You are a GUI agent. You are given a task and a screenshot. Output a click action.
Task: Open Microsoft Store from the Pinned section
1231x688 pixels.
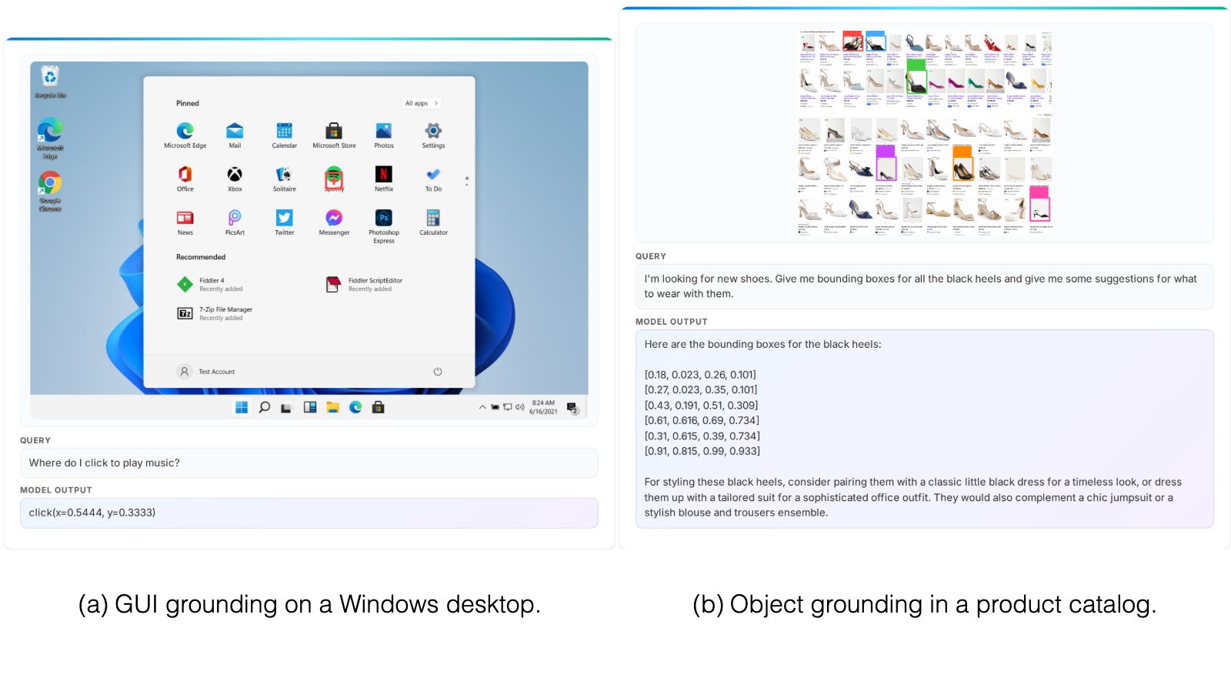tap(334, 135)
